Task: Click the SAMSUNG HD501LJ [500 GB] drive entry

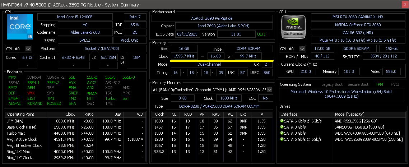Action: point(359,127)
